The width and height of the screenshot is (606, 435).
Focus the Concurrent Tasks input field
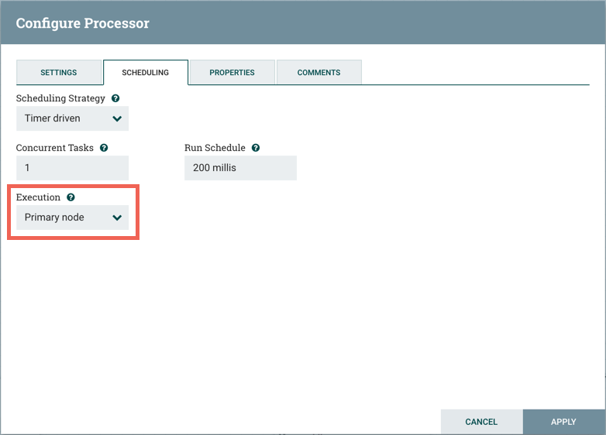point(72,168)
